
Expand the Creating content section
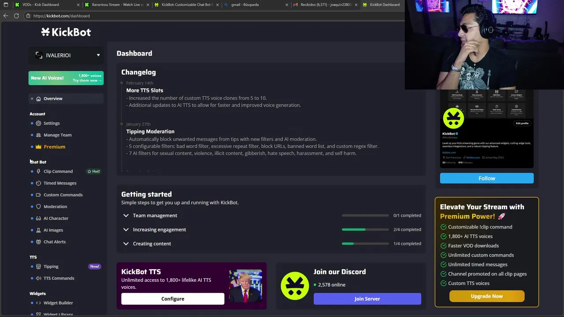click(126, 243)
